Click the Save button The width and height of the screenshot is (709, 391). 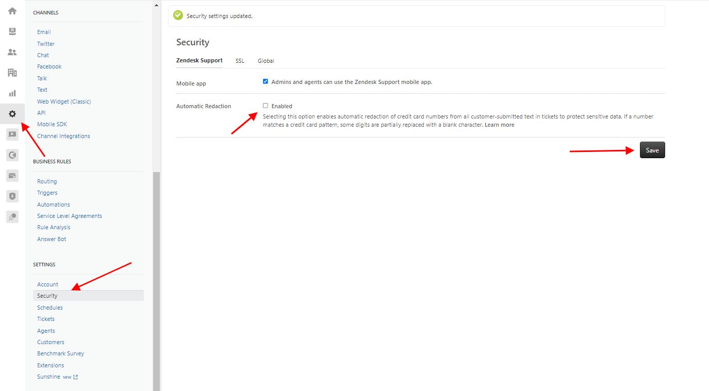pos(652,150)
